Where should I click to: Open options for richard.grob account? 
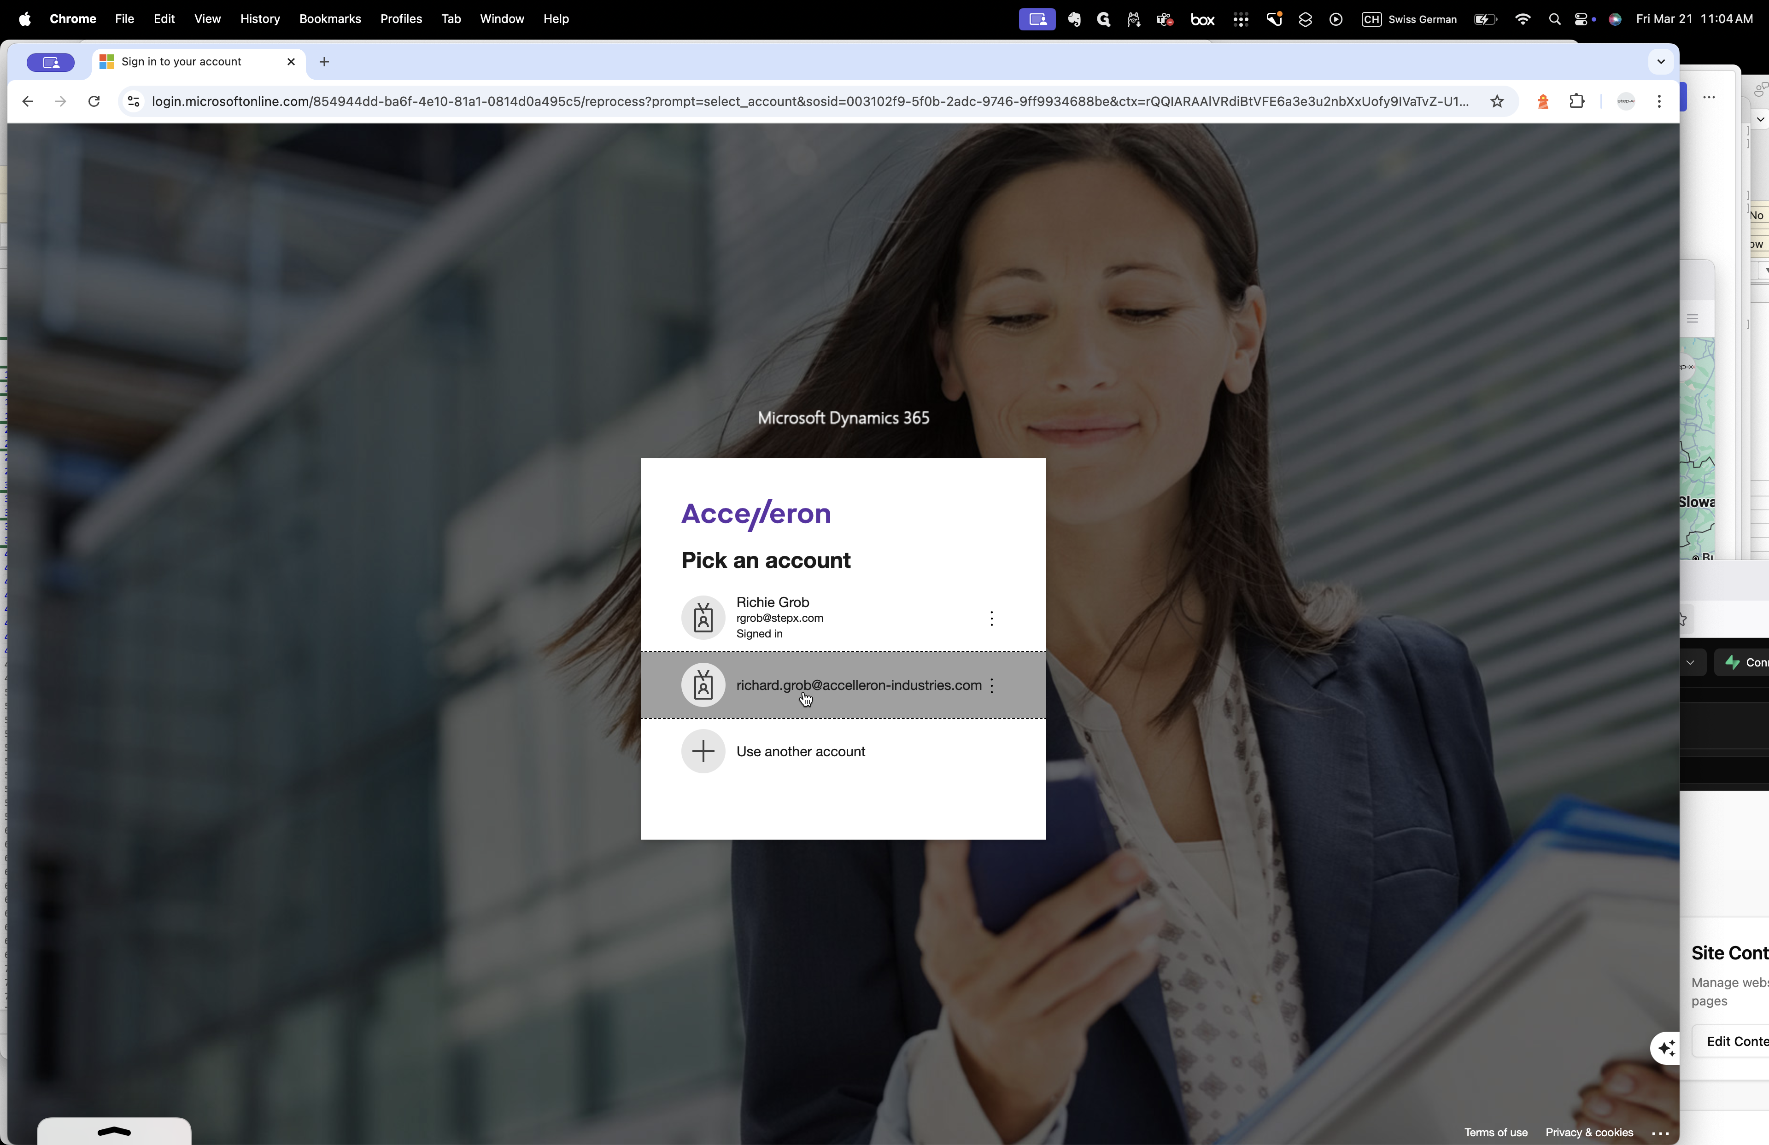click(992, 686)
